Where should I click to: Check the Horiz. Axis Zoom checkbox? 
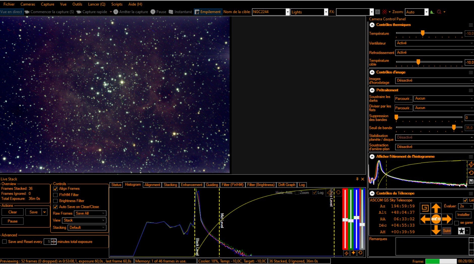pos(297,193)
